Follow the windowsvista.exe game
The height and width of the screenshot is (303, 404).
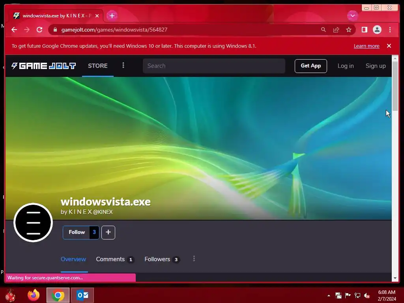[77, 232]
